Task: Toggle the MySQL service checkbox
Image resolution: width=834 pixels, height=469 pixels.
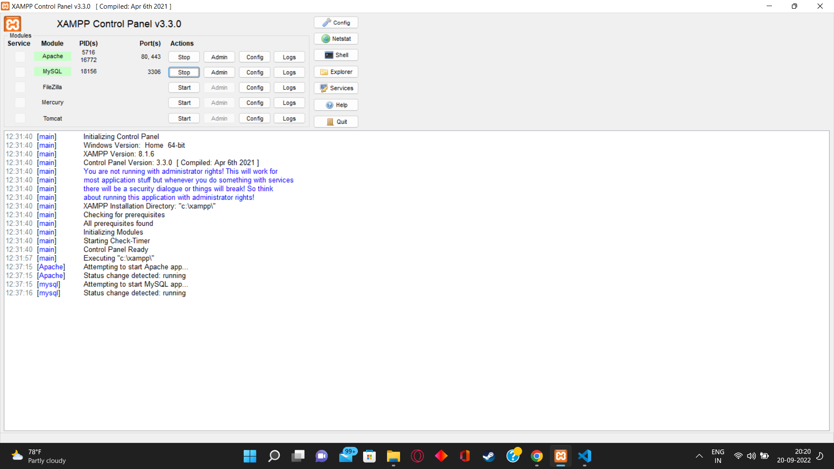Action: pos(20,72)
